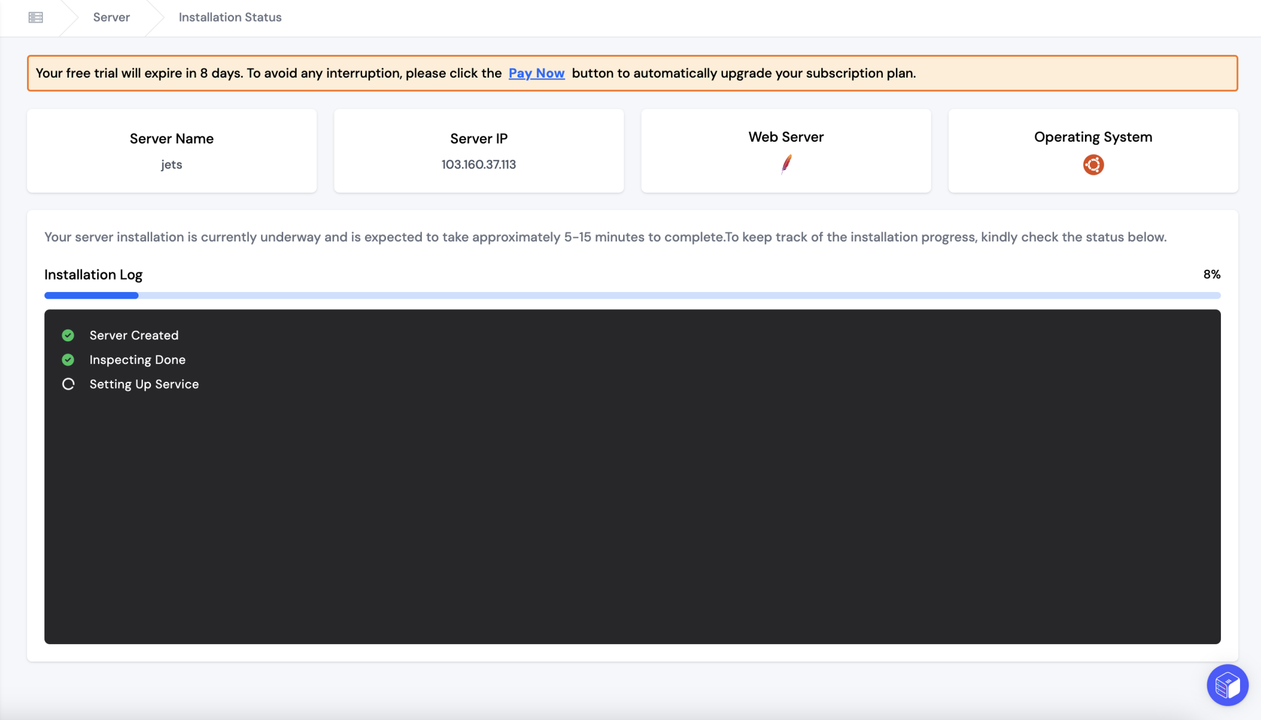Image resolution: width=1261 pixels, height=720 pixels.
Task: Click the installation progress bar
Action: [632, 295]
